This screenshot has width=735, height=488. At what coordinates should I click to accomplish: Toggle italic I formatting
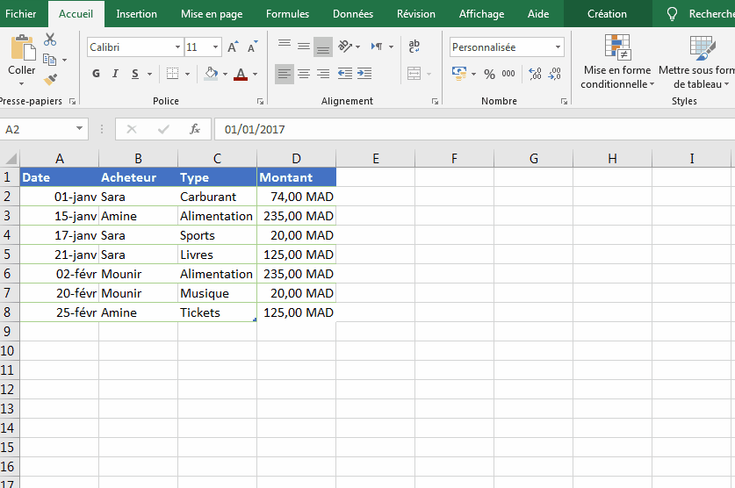[115, 74]
